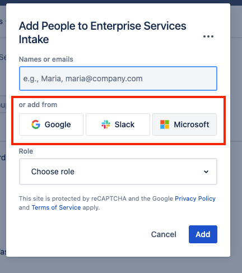
Task: Click the chevron arrow in Role selector
Action: 206,172
